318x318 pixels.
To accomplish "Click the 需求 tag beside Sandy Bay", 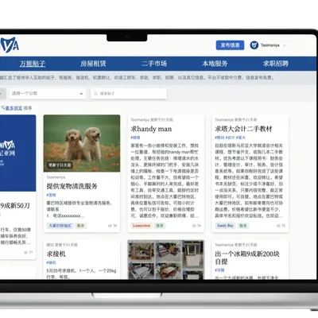I will 243,226.
